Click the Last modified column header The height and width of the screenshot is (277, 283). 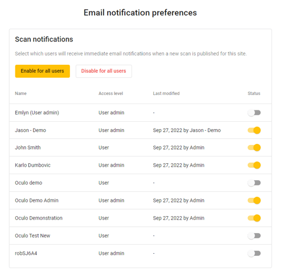(x=166, y=93)
